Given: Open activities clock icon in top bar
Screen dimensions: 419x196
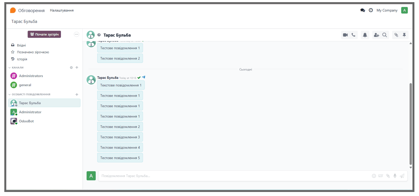Looking at the screenshot, I should pyautogui.click(x=371, y=10).
